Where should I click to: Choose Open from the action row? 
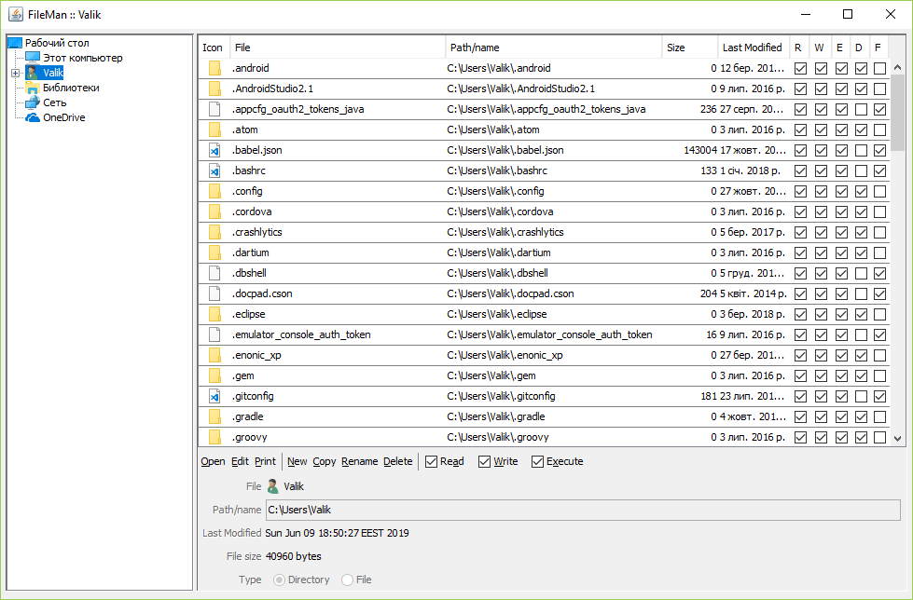pyautogui.click(x=213, y=461)
